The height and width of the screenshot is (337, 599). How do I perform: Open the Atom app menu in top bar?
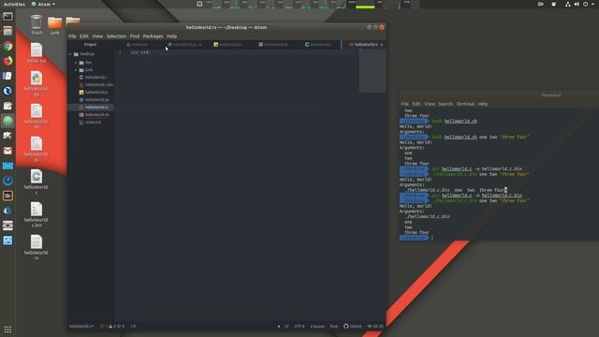43,4
